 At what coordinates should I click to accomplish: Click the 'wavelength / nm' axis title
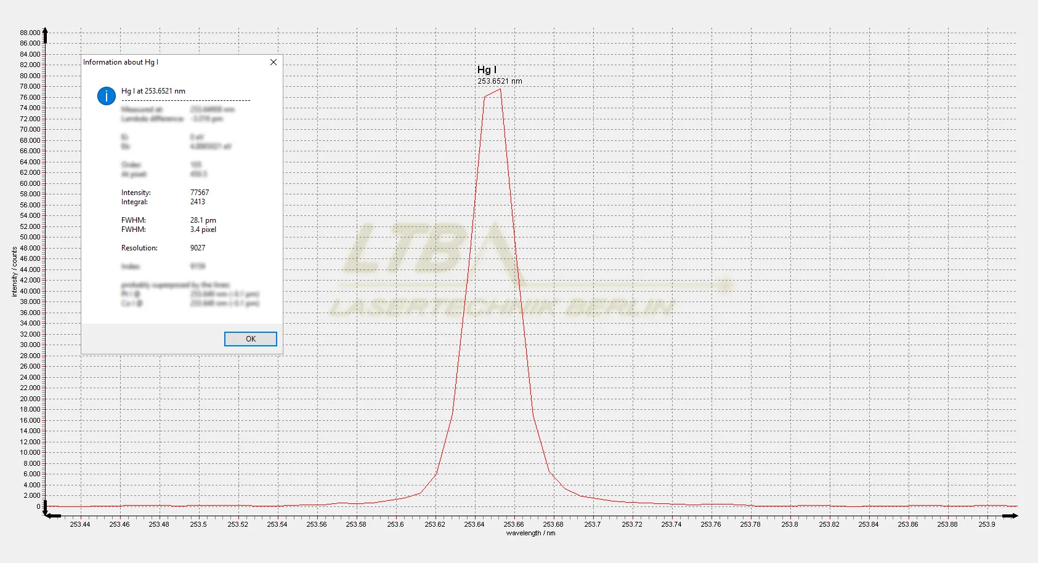pos(530,533)
